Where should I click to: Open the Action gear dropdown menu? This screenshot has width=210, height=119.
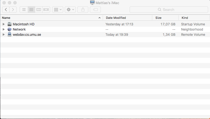[70, 10]
